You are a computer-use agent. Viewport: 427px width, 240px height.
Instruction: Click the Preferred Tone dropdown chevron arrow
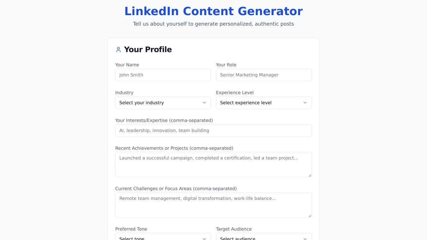pos(204,238)
